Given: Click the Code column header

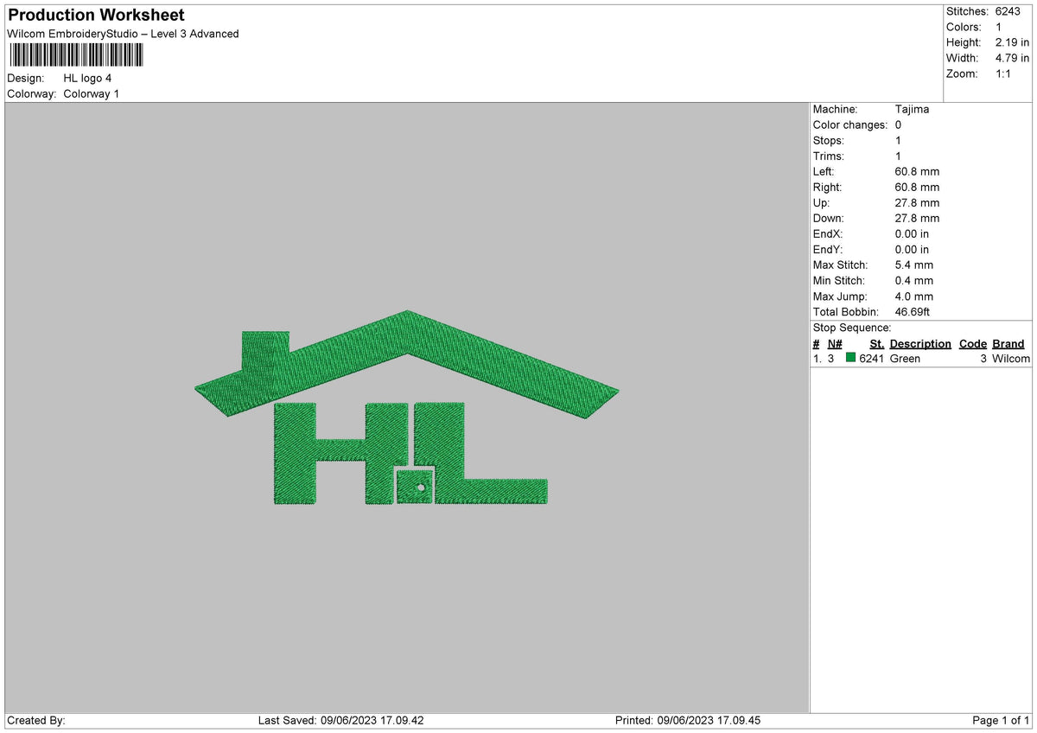Looking at the screenshot, I should click(973, 344).
